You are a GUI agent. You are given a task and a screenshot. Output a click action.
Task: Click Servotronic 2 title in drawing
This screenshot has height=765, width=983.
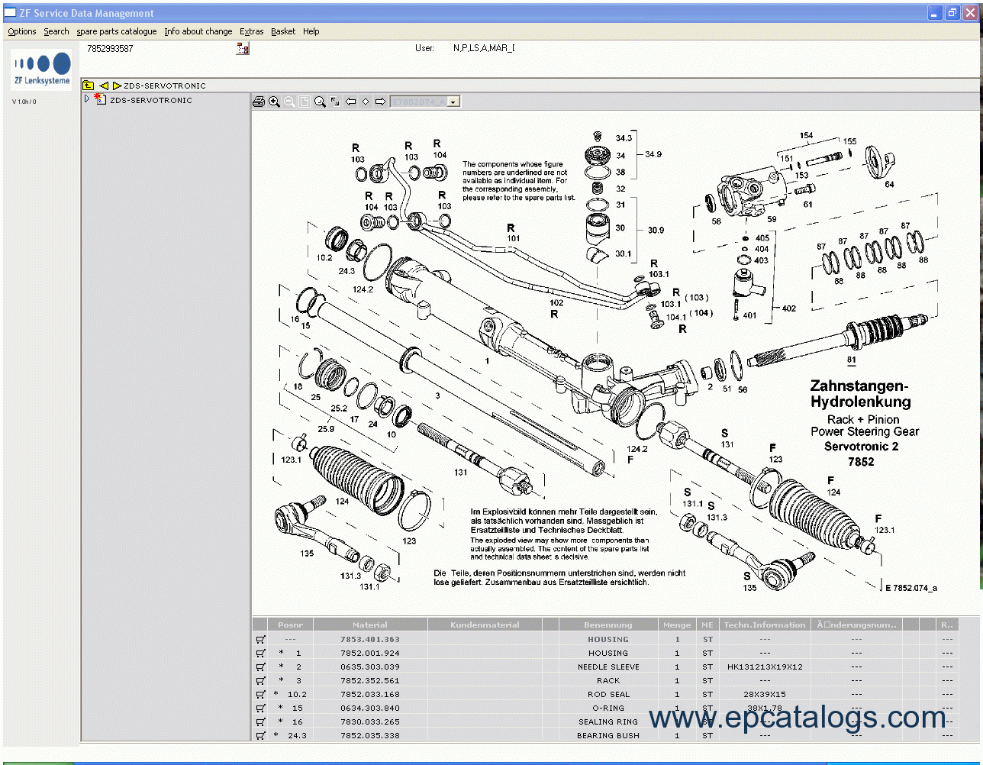pyautogui.click(x=861, y=447)
